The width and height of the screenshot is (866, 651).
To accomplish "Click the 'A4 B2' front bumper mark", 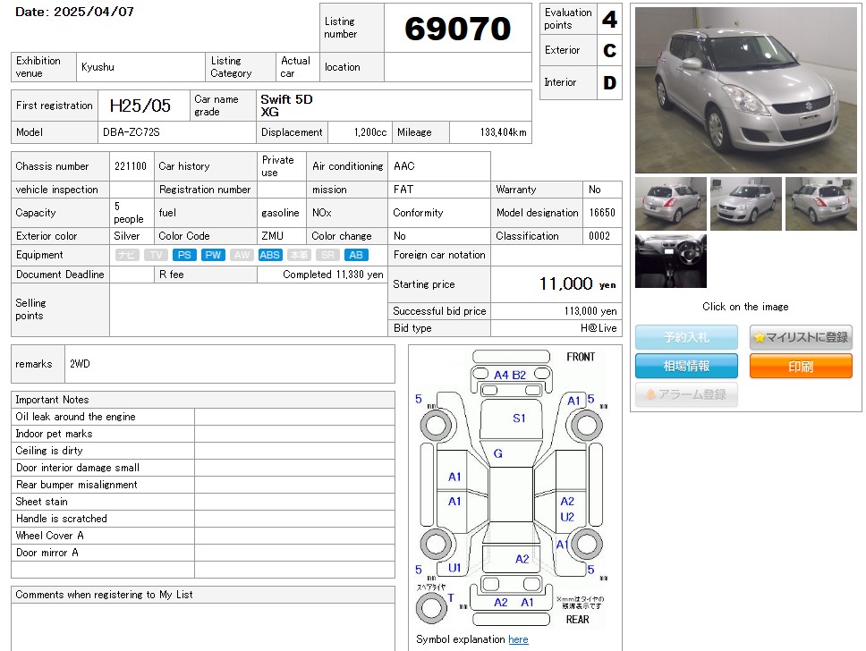I will coord(510,375).
